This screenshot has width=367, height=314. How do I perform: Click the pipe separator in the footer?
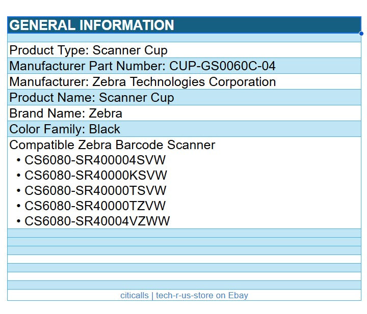152,295
